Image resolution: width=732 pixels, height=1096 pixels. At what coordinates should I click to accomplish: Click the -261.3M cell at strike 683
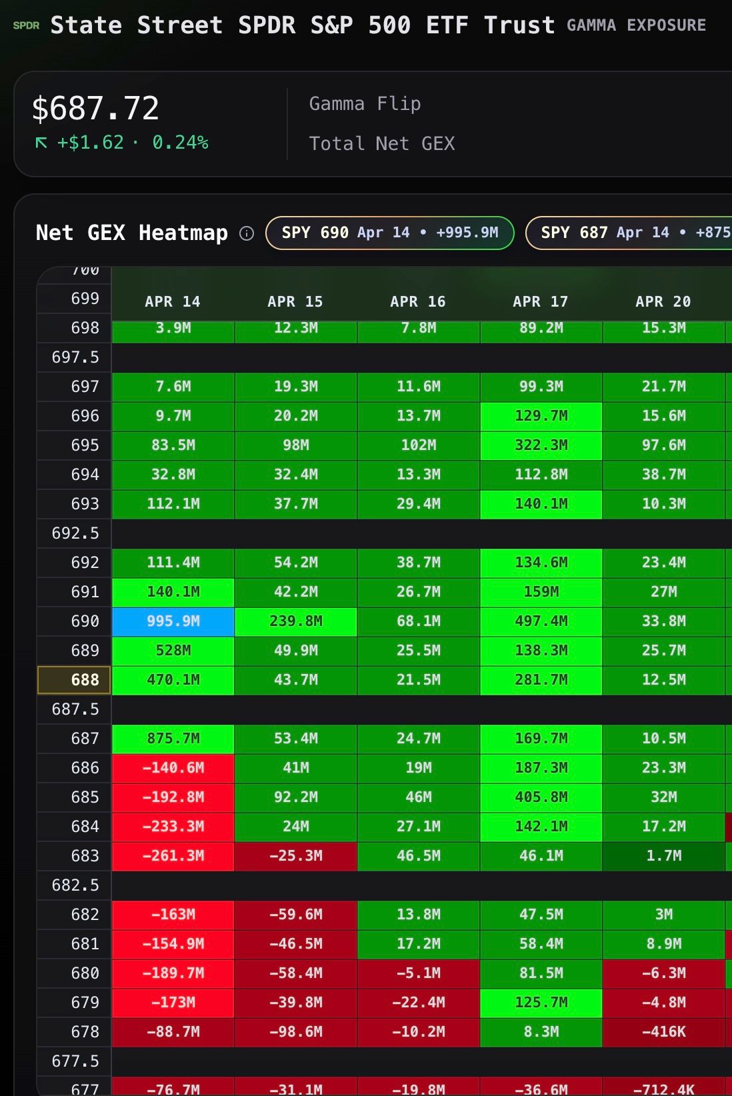tap(173, 856)
